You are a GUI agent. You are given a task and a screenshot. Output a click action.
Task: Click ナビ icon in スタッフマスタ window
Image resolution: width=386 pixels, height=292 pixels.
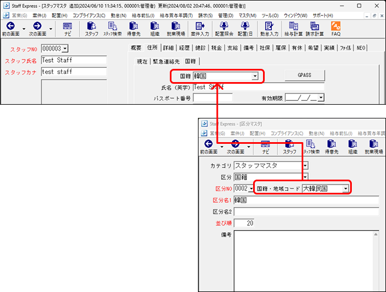(67, 28)
